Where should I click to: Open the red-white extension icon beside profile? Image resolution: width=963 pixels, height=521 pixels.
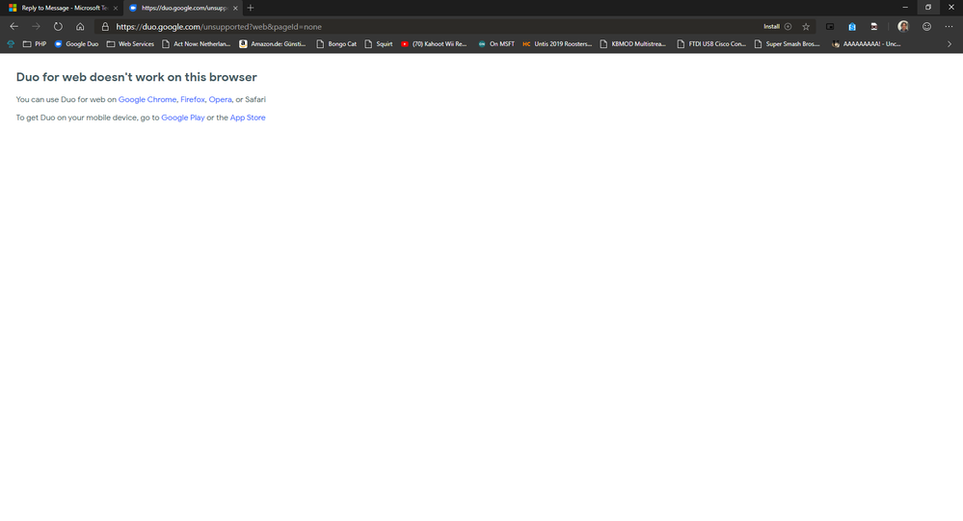[x=874, y=26]
